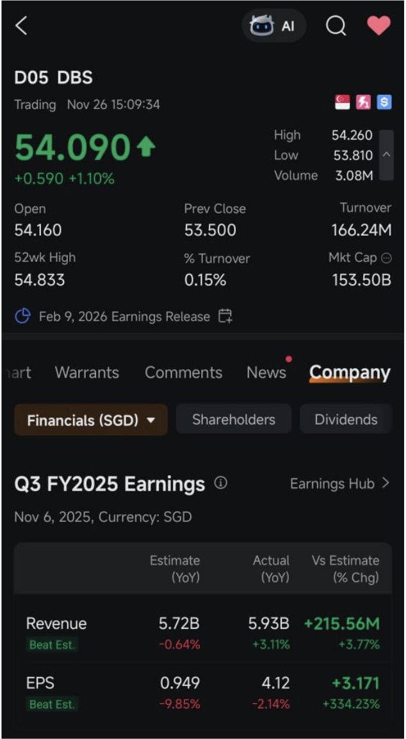Viewport: 406px width, 739px height.
Task: Click the current price 54.090
Action: (x=70, y=147)
